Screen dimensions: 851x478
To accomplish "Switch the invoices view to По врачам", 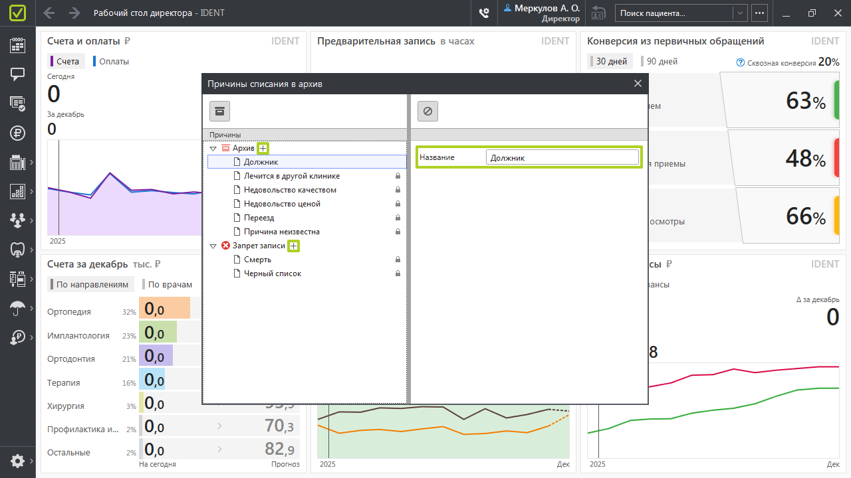I will (x=170, y=284).
